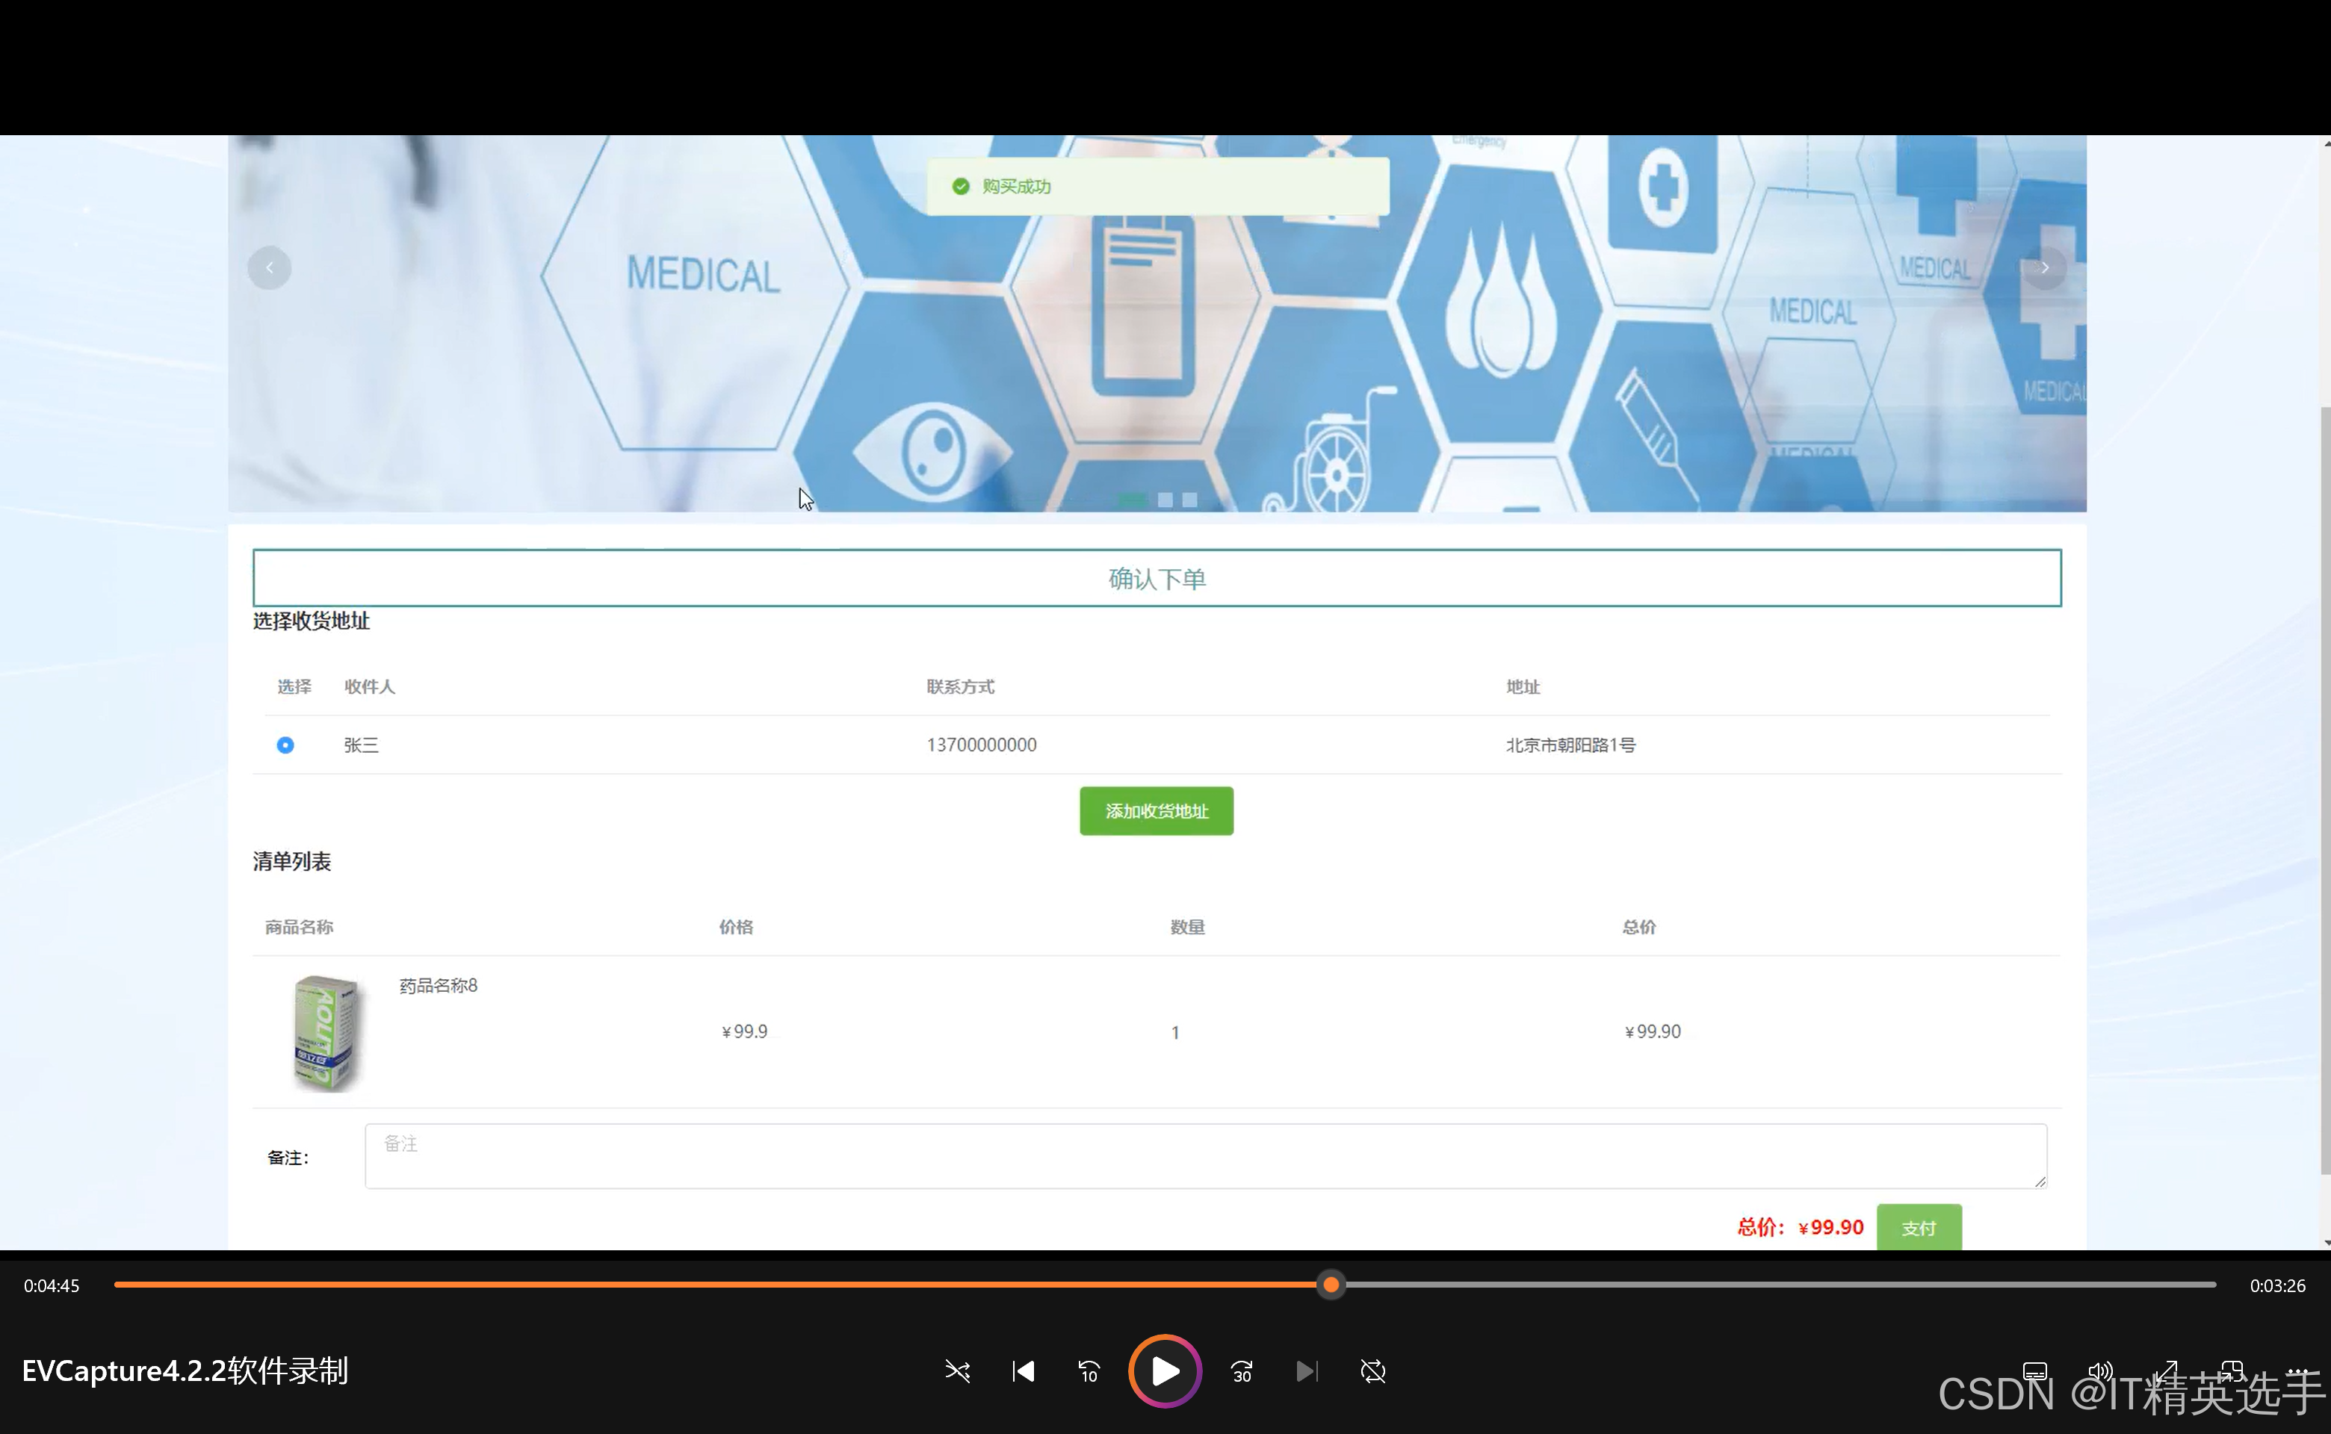This screenshot has width=2331, height=1434.
Task: Switch to mini player view
Action: pos(2232,1371)
